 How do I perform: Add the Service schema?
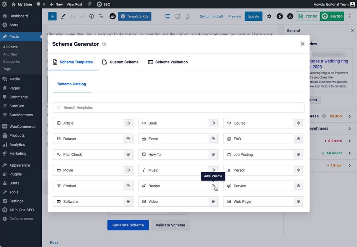298,186
